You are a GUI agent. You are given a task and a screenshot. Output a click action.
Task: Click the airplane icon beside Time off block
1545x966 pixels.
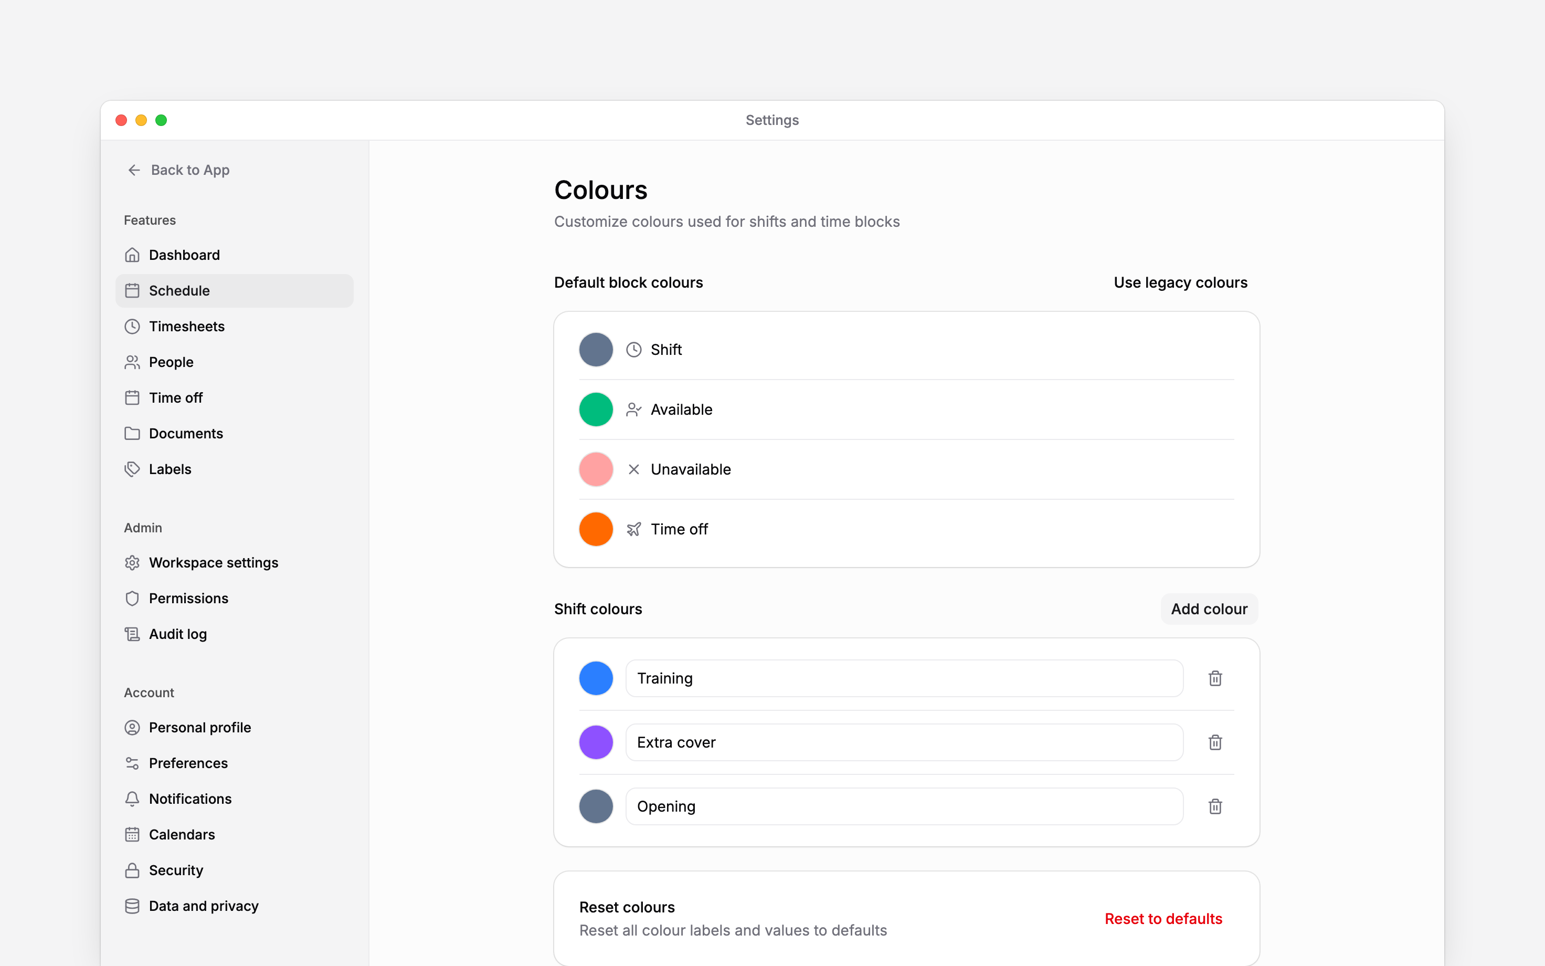tap(633, 529)
